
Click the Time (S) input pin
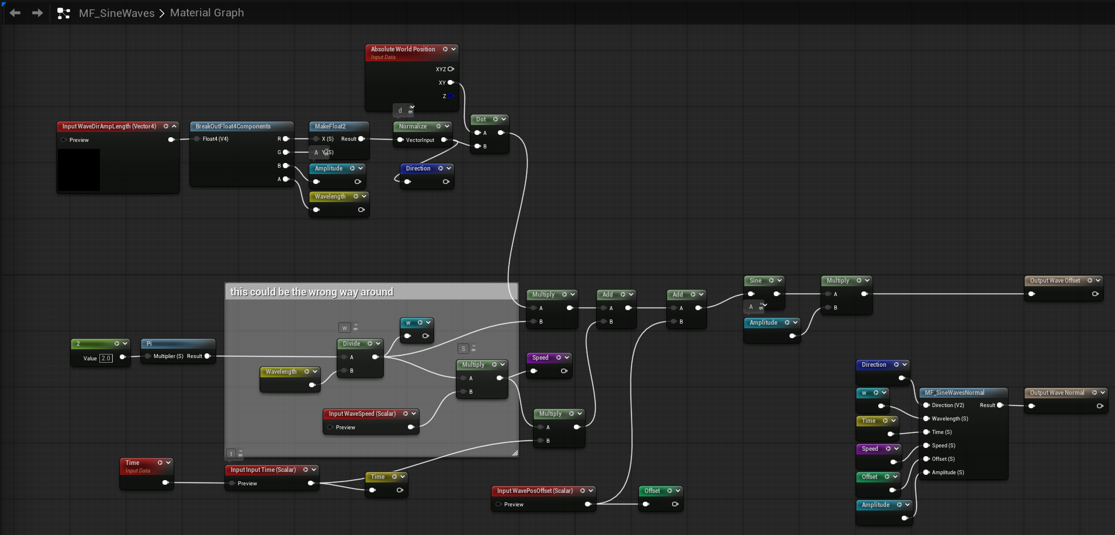click(926, 432)
